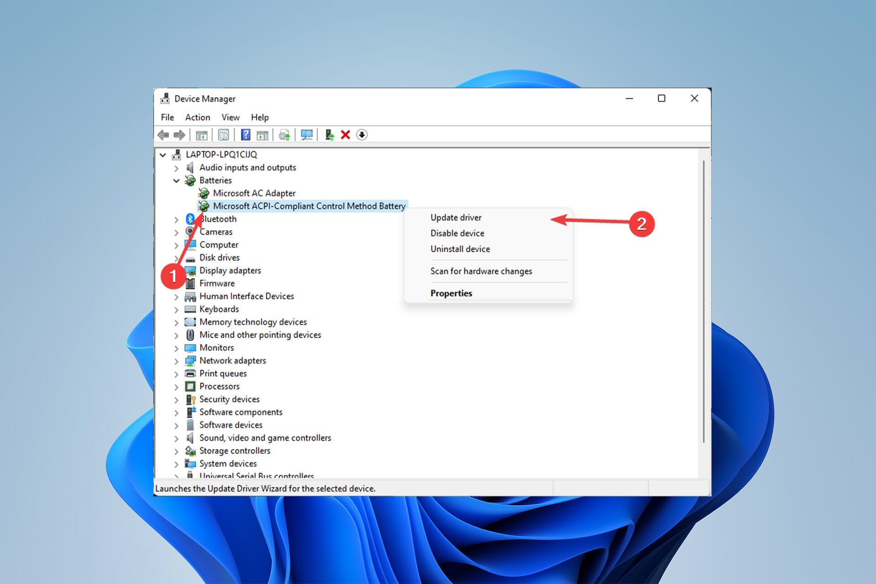Click the LAPTOP-LPQ1CIJQ computer icon

(176, 155)
